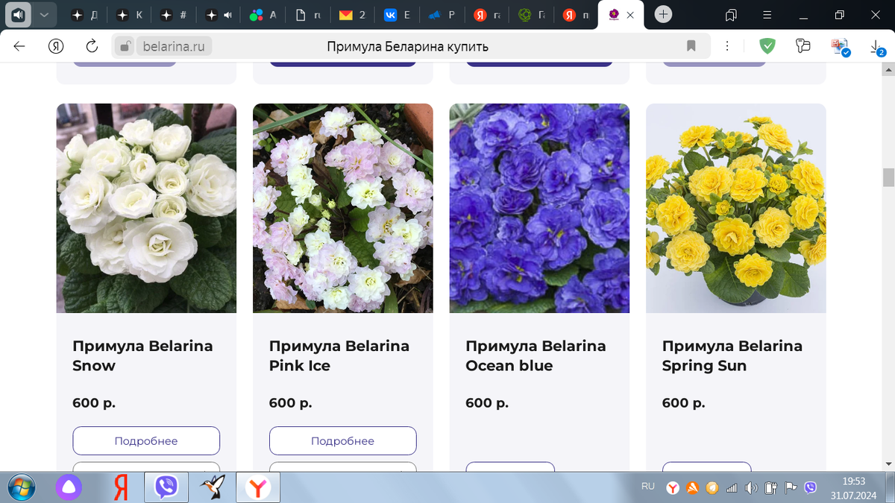The image size is (895, 503).
Task: Open the Belarina Pink Ice flower photo
Action: tap(343, 208)
